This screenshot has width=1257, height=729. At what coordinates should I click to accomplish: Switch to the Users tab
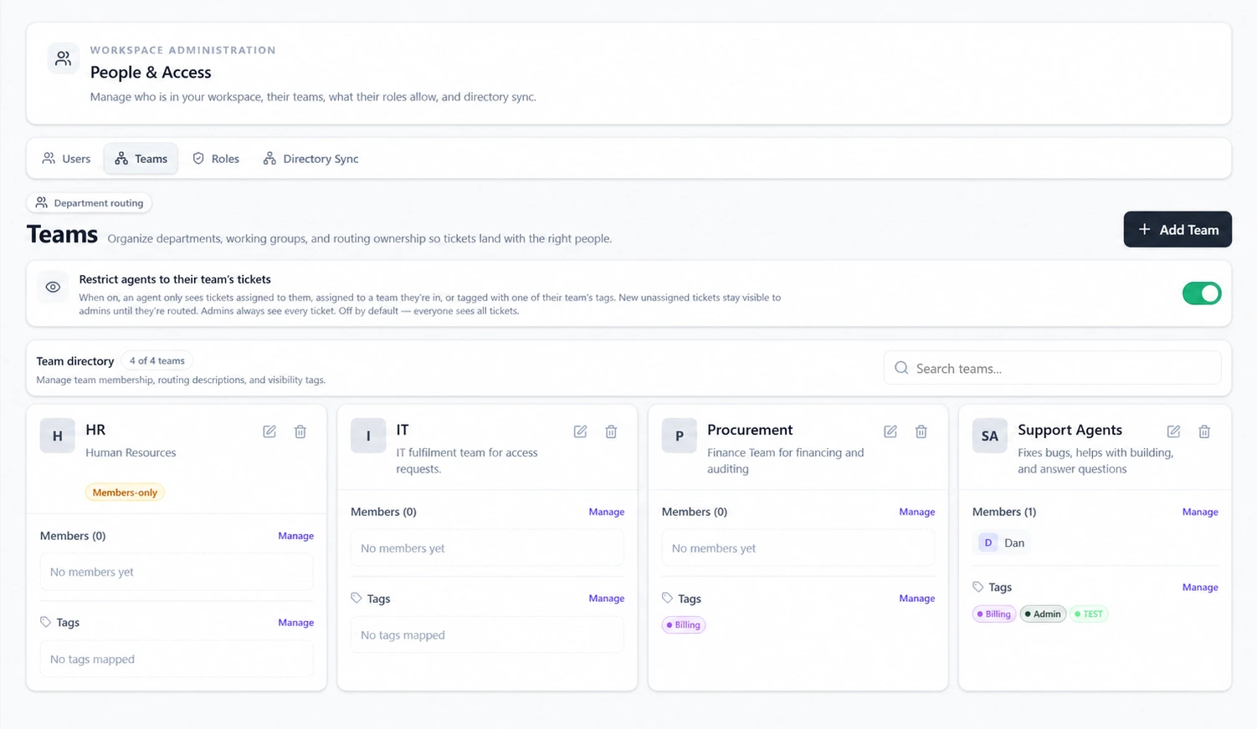coord(66,159)
